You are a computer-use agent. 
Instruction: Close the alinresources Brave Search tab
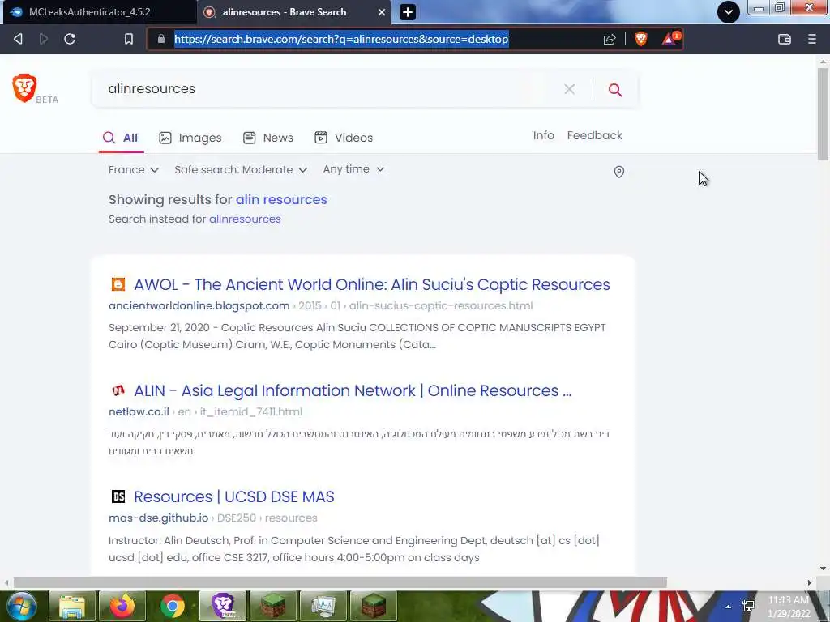381,12
